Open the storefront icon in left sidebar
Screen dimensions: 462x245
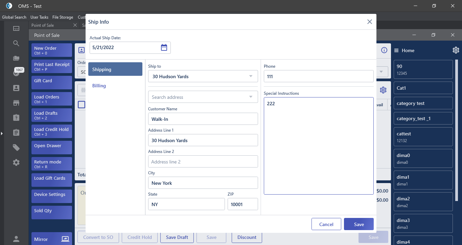(x=16, y=103)
